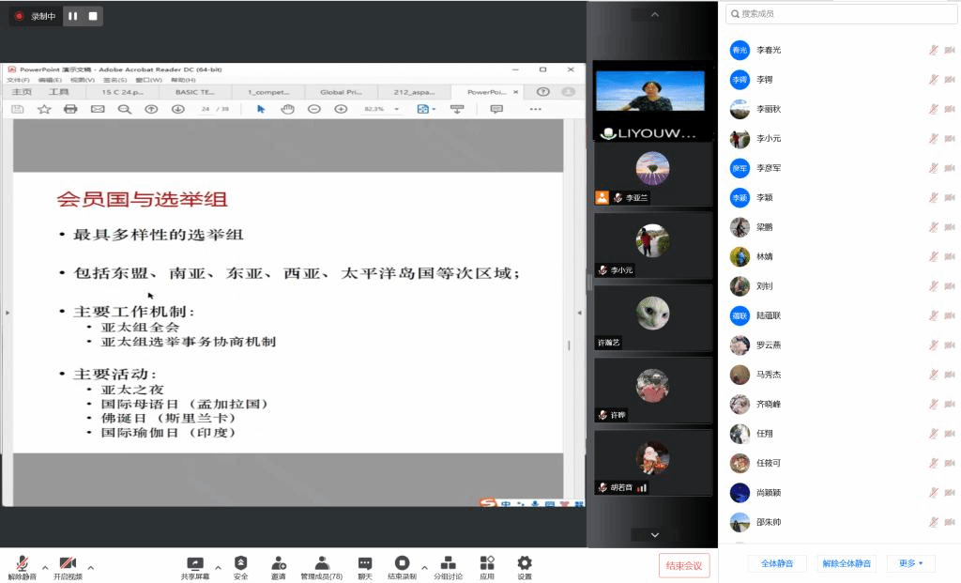Open meeting 设置 settings

click(x=525, y=567)
